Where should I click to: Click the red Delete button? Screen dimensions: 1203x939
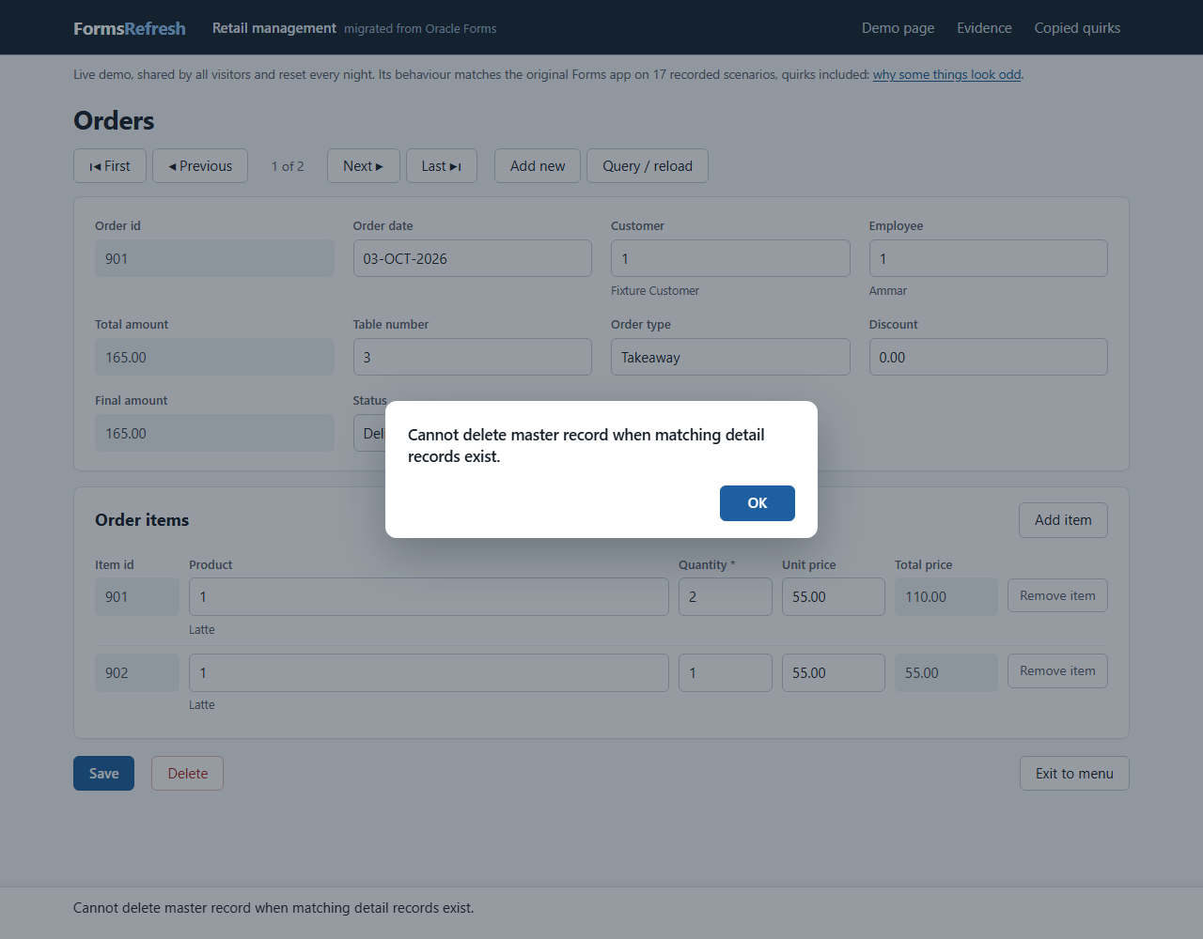(188, 774)
